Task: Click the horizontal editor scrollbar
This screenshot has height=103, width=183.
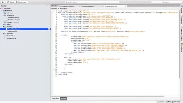Action: [x=108, y=96]
